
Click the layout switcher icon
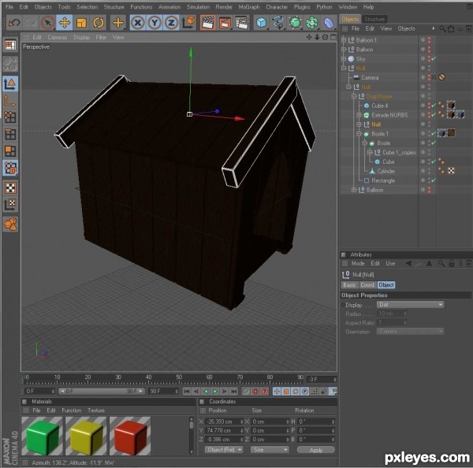tap(10, 45)
